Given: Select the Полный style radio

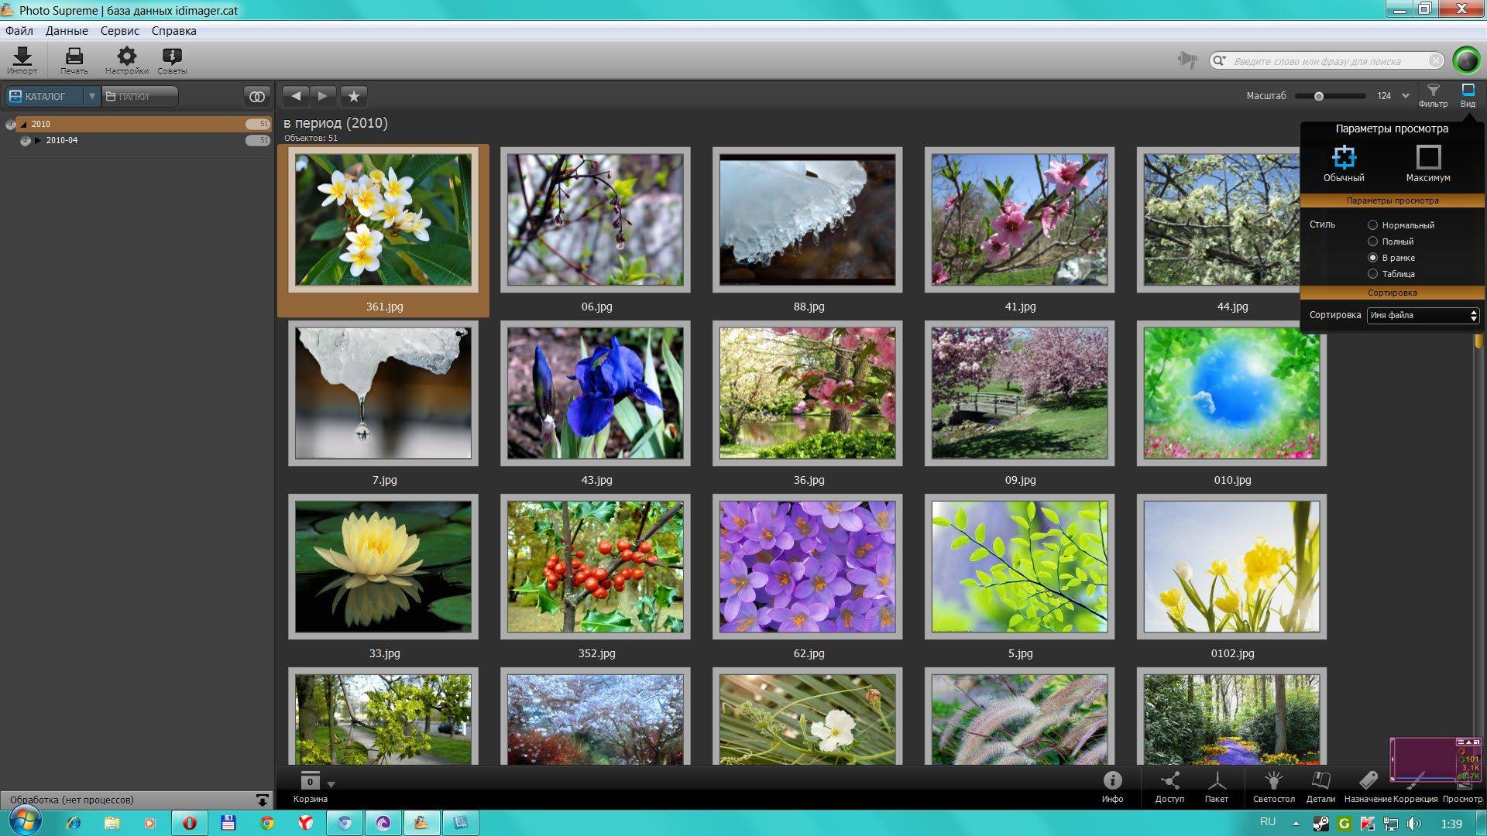Looking at the screenshot, I should (1372, 242).
